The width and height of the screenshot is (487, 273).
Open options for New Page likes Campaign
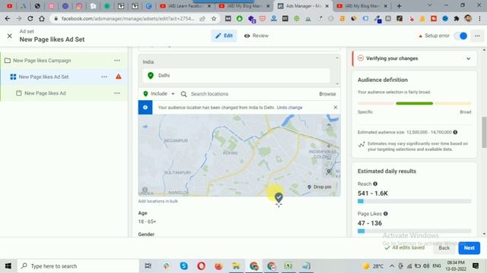coord(116,61)
